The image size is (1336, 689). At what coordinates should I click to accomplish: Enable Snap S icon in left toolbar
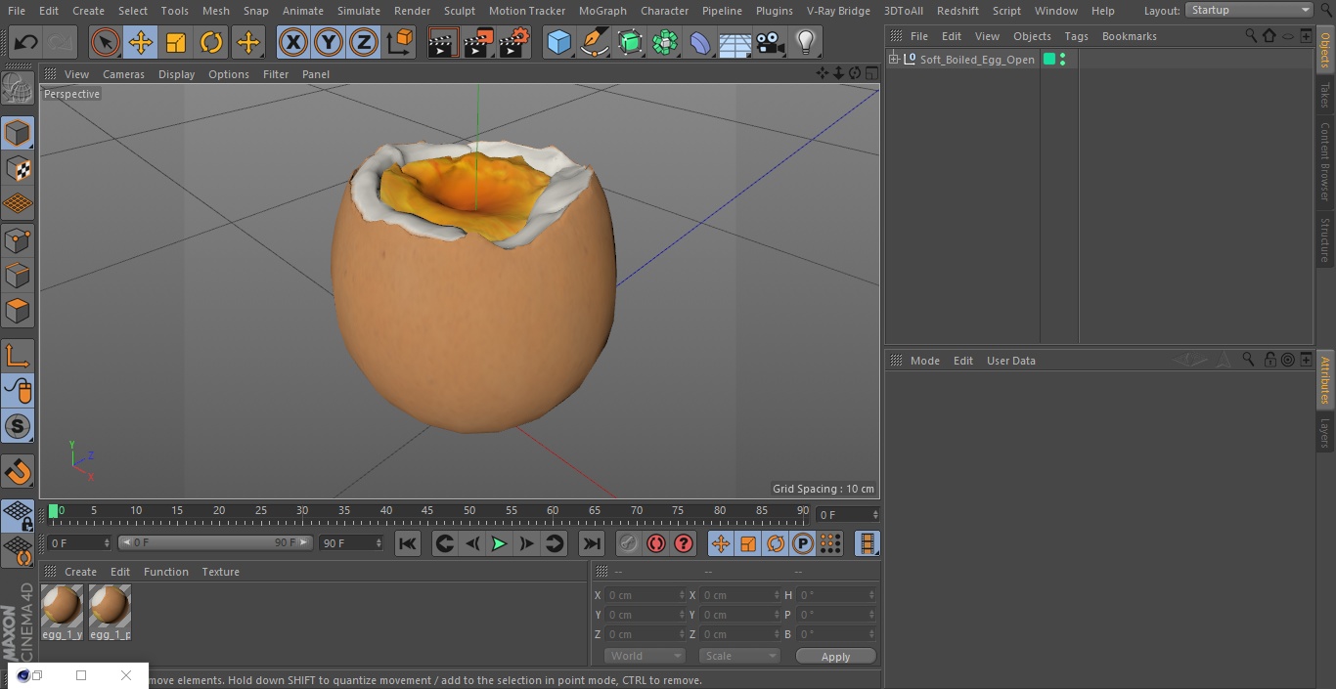(18, 426)
